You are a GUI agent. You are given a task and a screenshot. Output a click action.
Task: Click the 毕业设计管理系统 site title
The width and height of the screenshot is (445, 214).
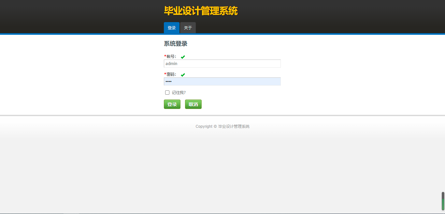[x=201, y=11]
